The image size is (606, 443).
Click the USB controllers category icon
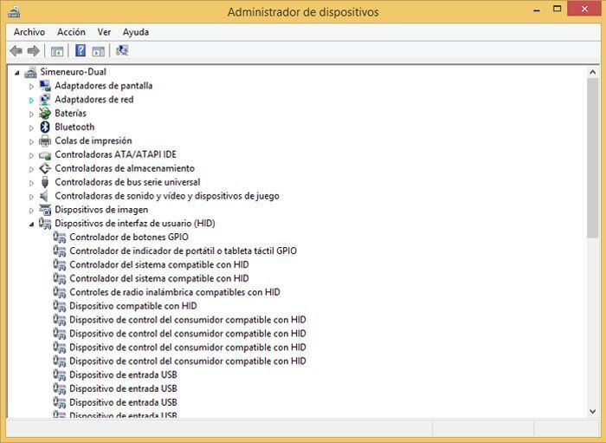pos(45,182)
